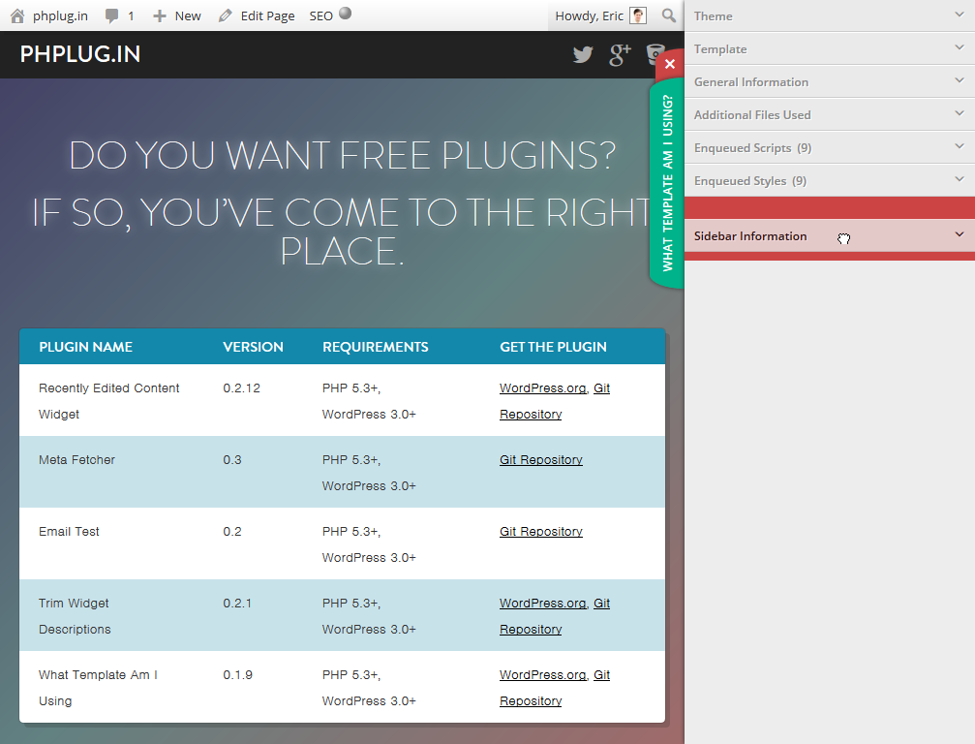This screenshot has height=744, width=975.
Task: Click the home icon beside phplug.in
Action: click(17, 15)
